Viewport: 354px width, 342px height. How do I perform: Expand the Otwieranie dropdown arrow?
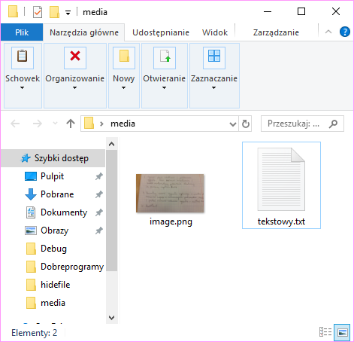164,87
